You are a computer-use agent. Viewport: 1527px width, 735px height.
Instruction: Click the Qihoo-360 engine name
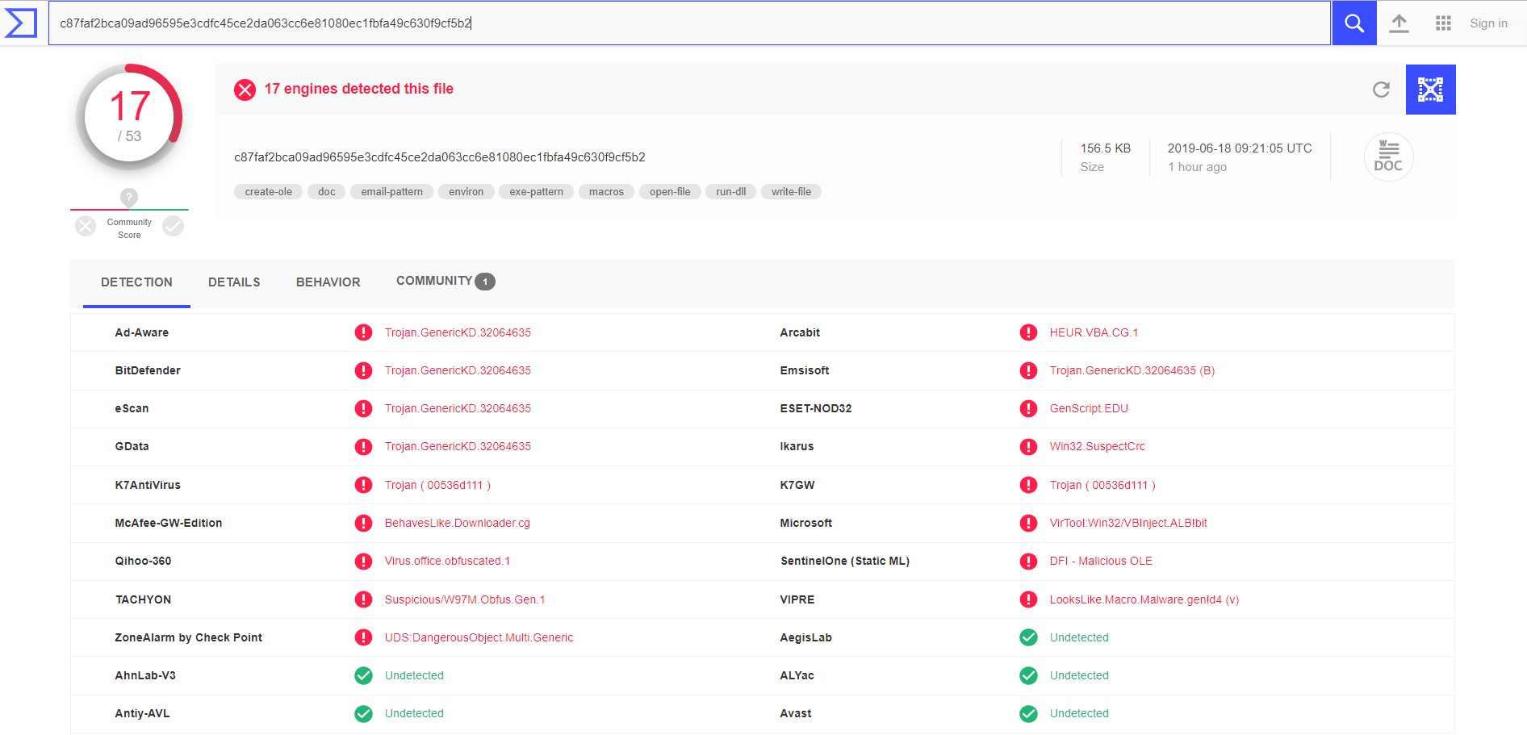tap(143, 561)
